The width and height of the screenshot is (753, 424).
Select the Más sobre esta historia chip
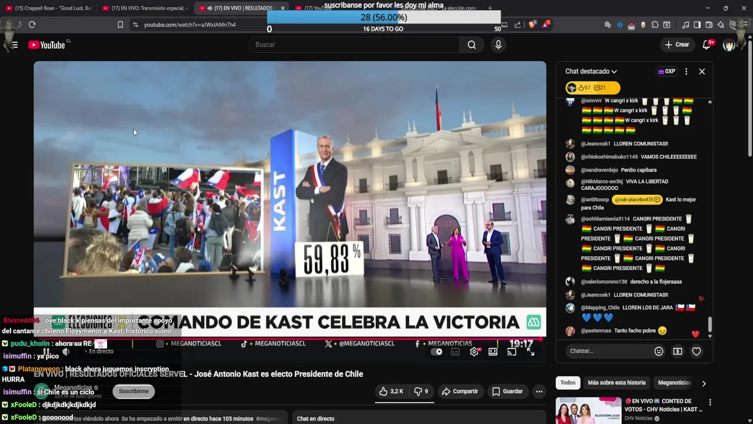pyautogui.click(x=617, y=383)
